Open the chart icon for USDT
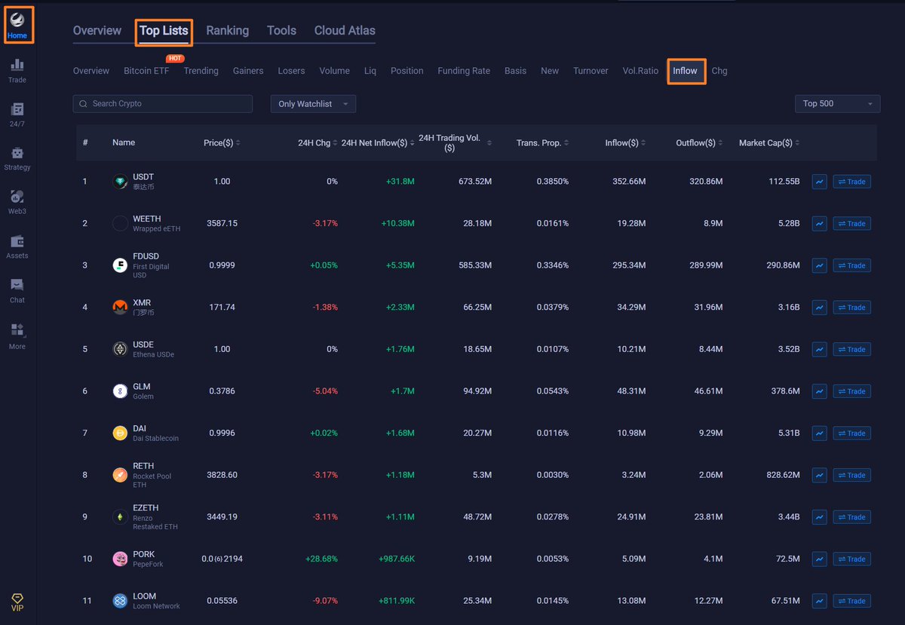This screenshot has height=625, width=905. (x=819, y=182)
